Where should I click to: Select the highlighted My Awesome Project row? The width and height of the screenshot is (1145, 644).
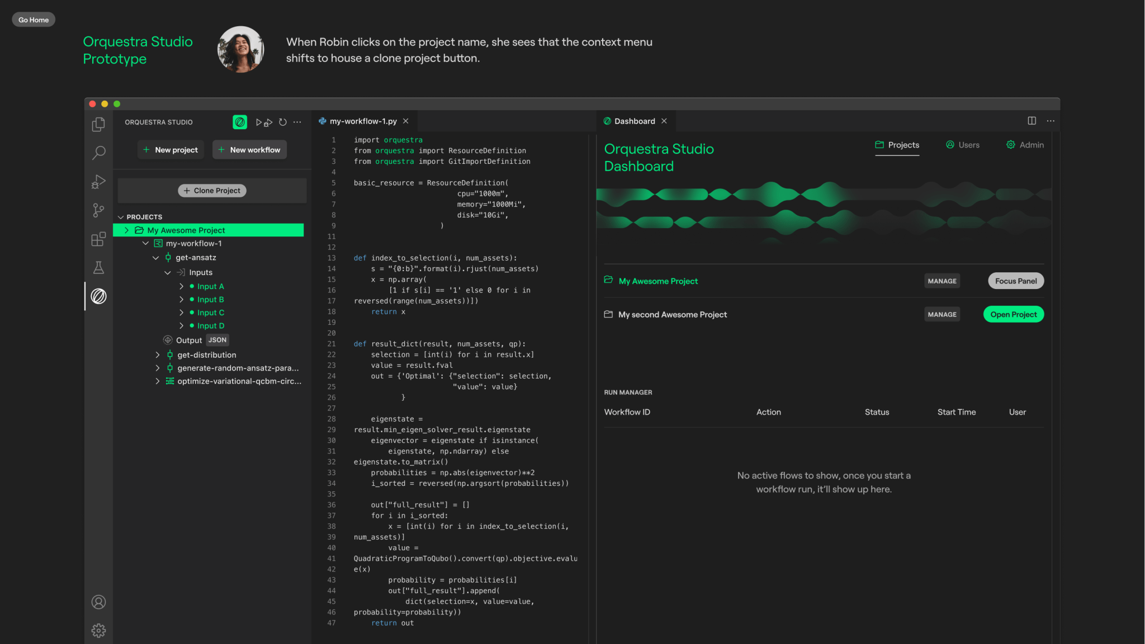(x=209, y=230)
